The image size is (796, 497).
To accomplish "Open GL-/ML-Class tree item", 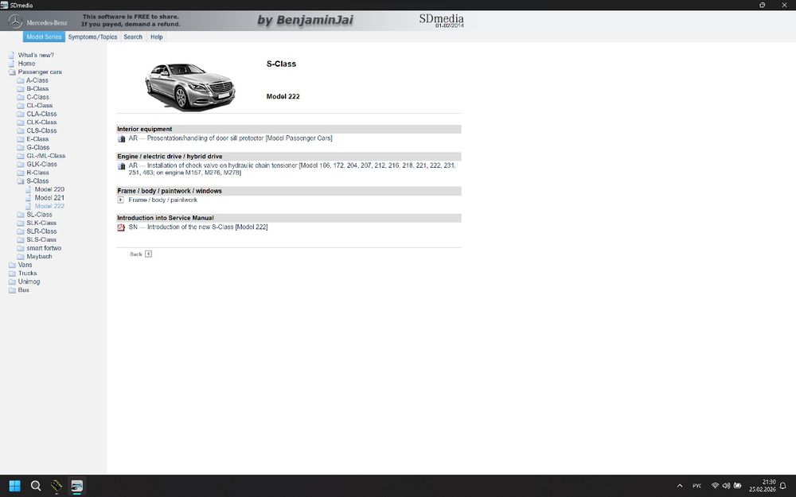I will (45, 156).
